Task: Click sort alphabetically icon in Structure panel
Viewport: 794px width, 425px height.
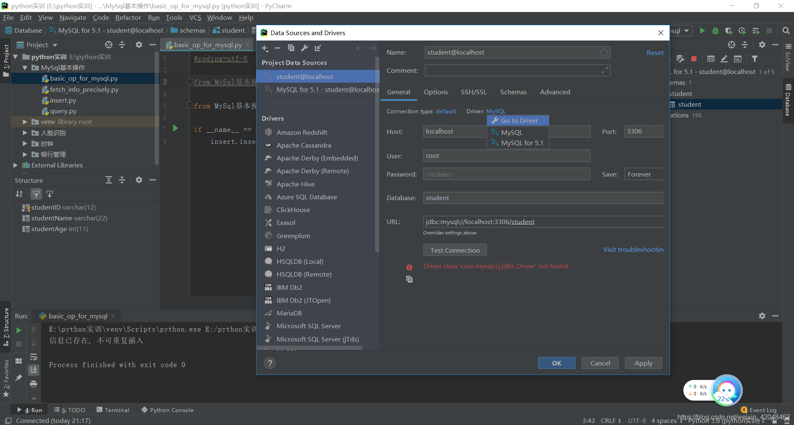Action: (19, 194)
